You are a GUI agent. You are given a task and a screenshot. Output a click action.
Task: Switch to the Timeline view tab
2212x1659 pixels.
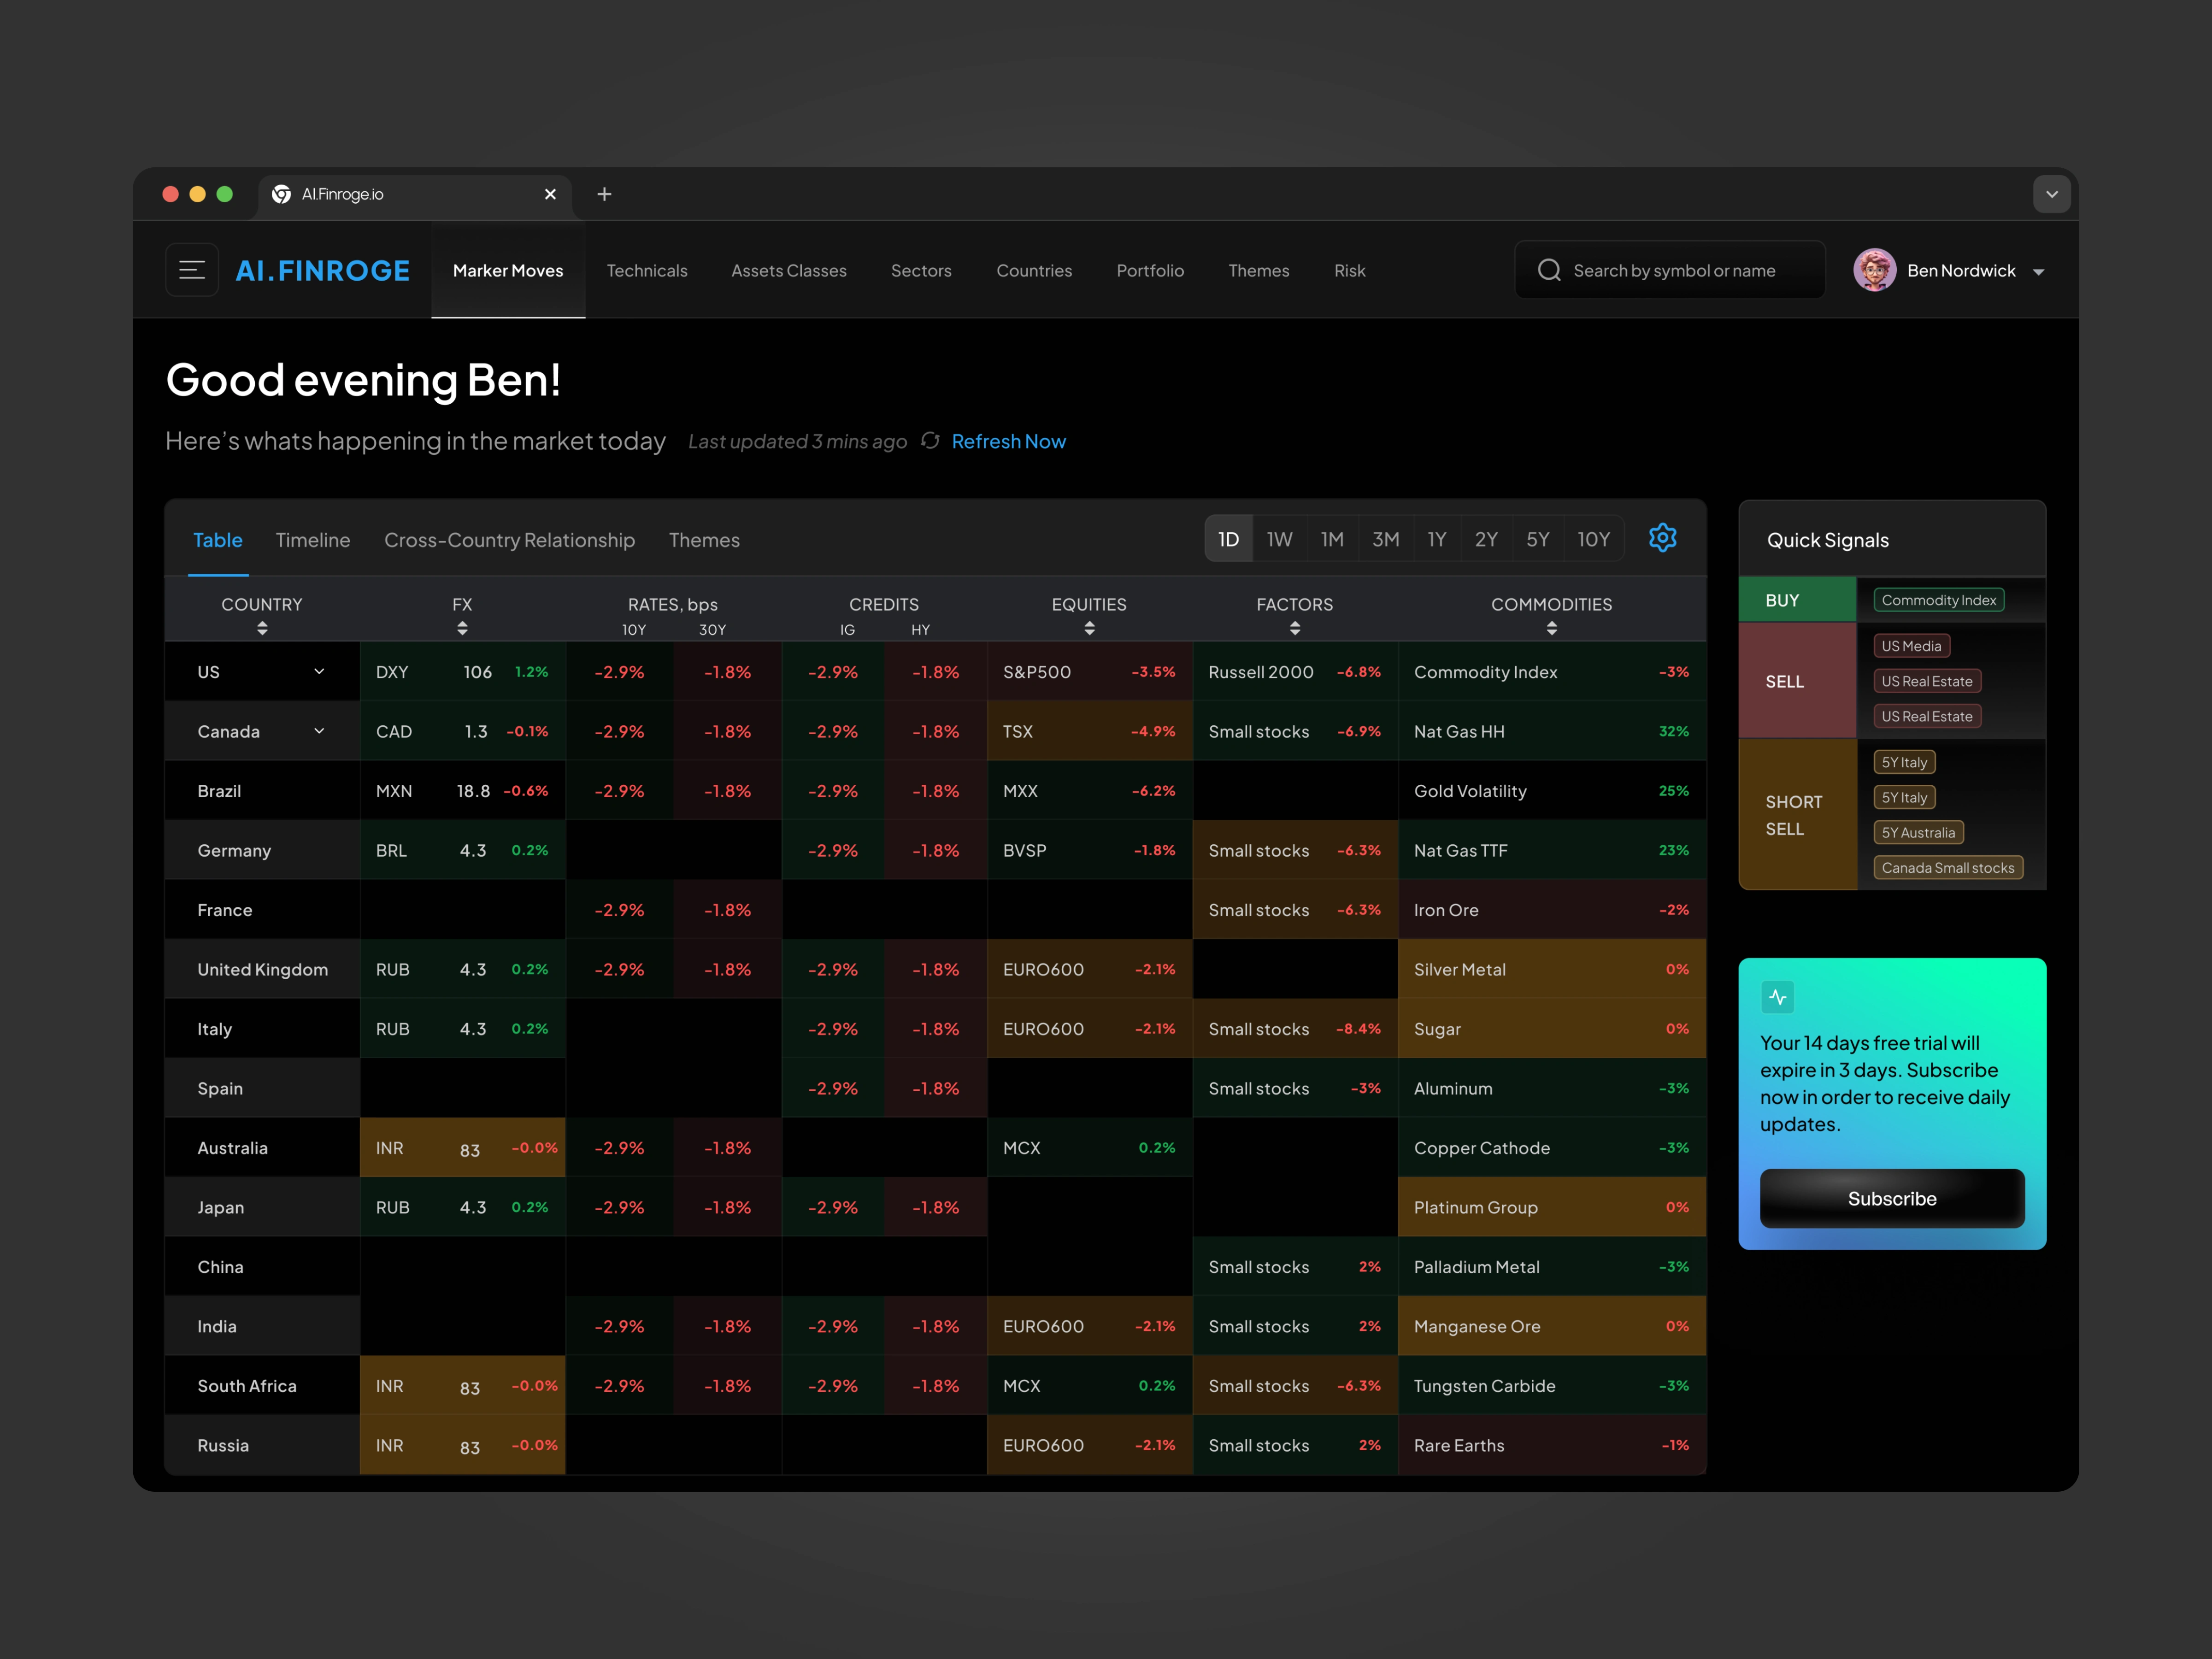[x=313, y=540]
